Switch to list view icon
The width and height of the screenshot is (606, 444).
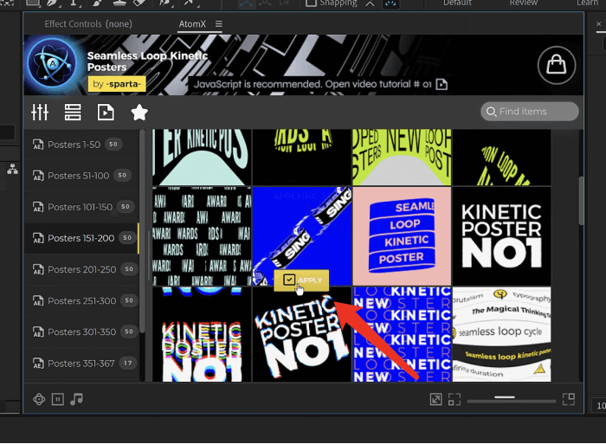[73, 113]
